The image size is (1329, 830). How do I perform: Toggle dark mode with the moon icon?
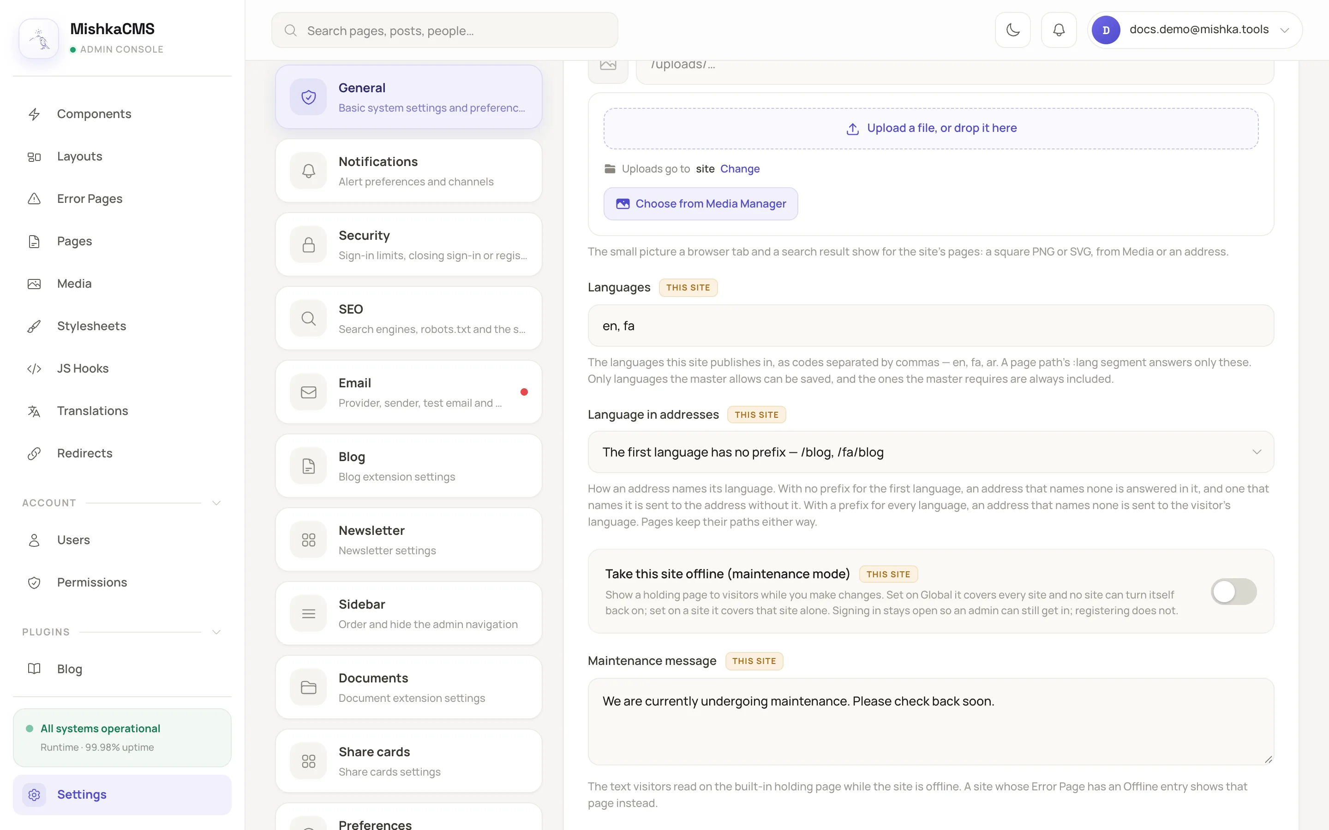tap(1013, 30)
